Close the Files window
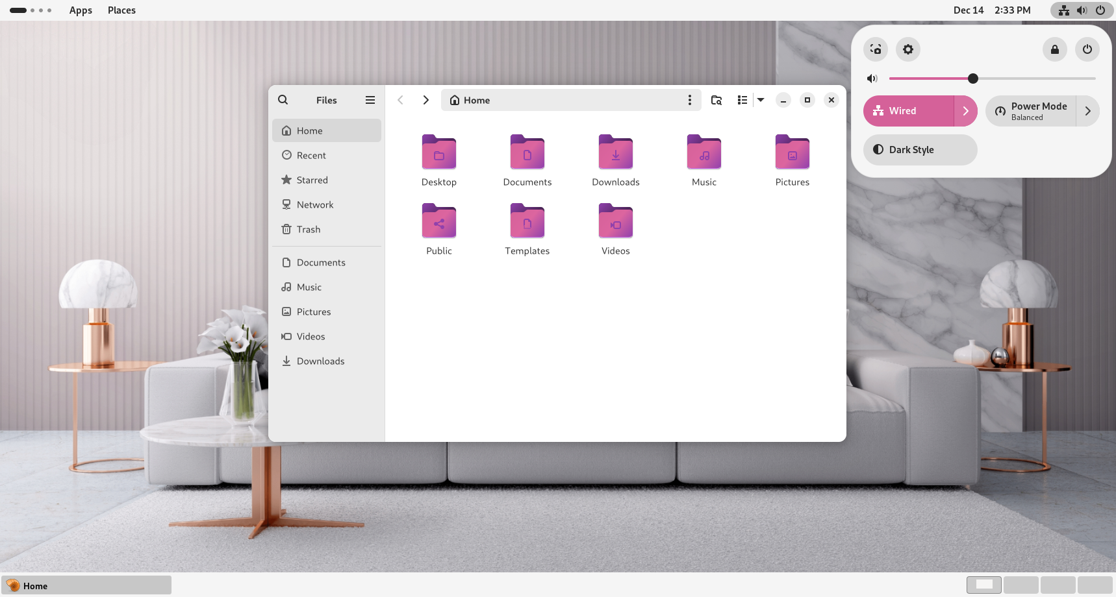The width and height of the screenshot is (1116, 597). click(831, 100)
